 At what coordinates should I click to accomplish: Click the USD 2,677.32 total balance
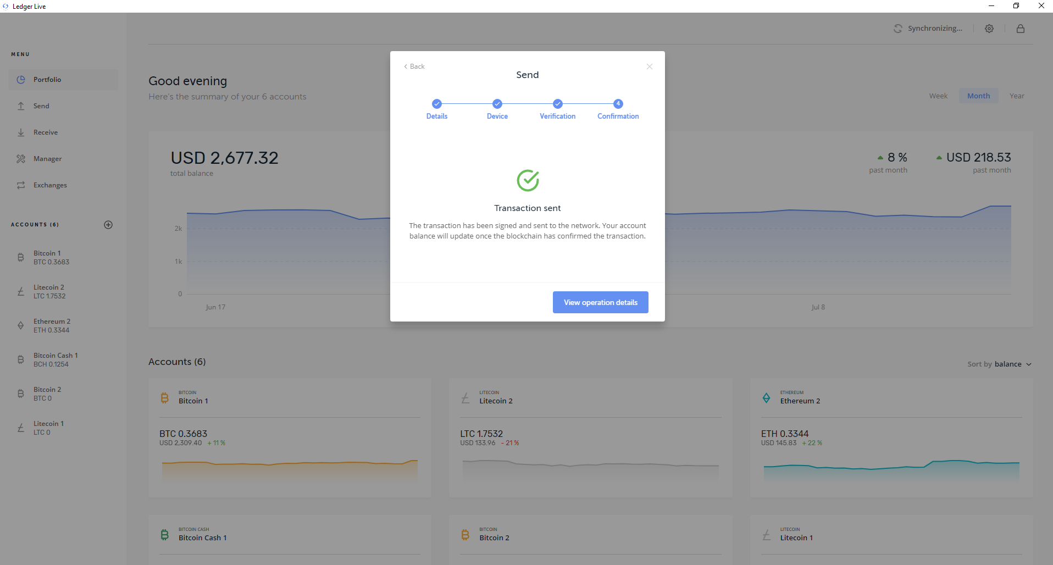[x=224, y=158]
